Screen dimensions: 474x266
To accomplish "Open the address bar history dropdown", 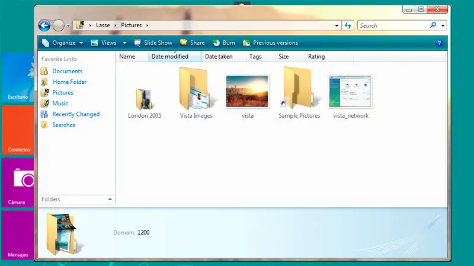I will tap(337, 25).
